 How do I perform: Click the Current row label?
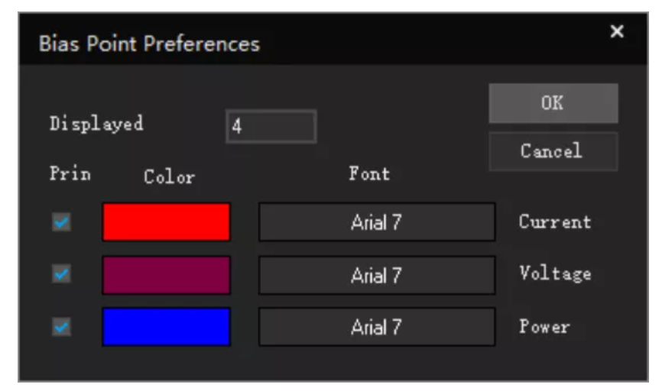[x=554, y=222]
